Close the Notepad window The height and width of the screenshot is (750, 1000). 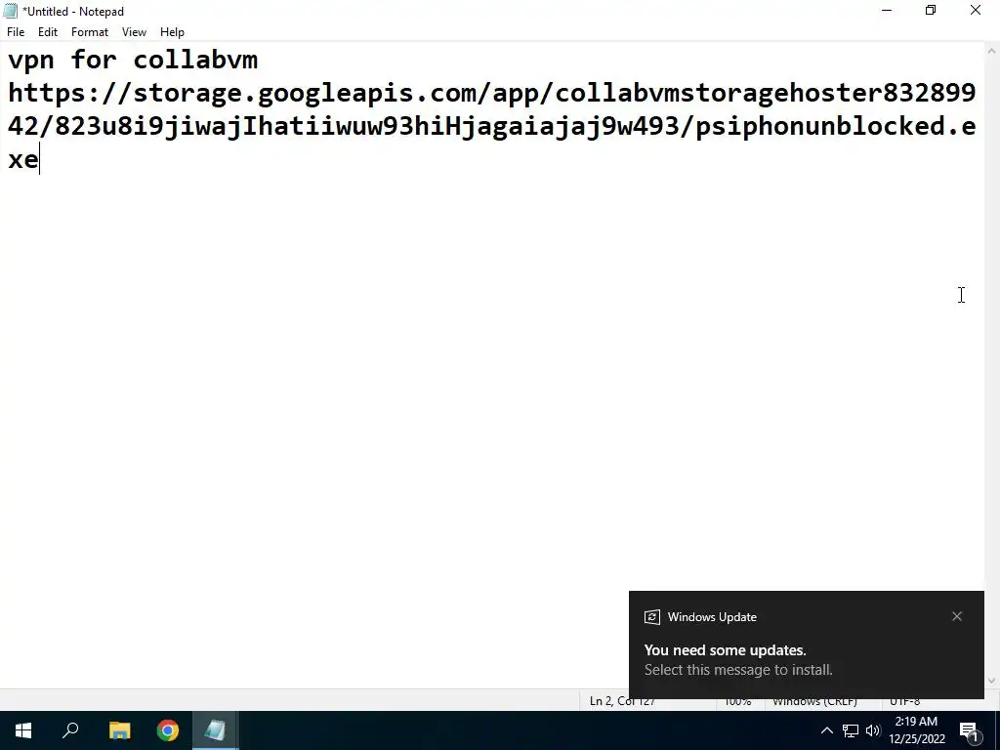[976, 10]
